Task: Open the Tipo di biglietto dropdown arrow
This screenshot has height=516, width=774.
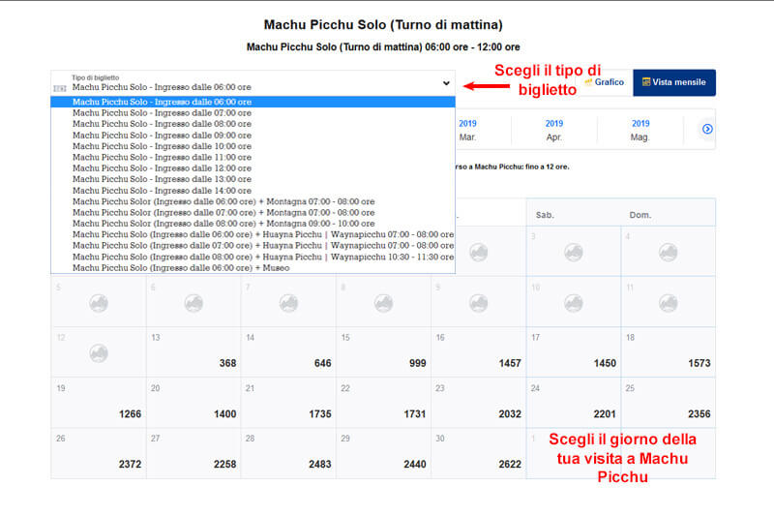Action: pyautogui.click(x=446, y=83)
